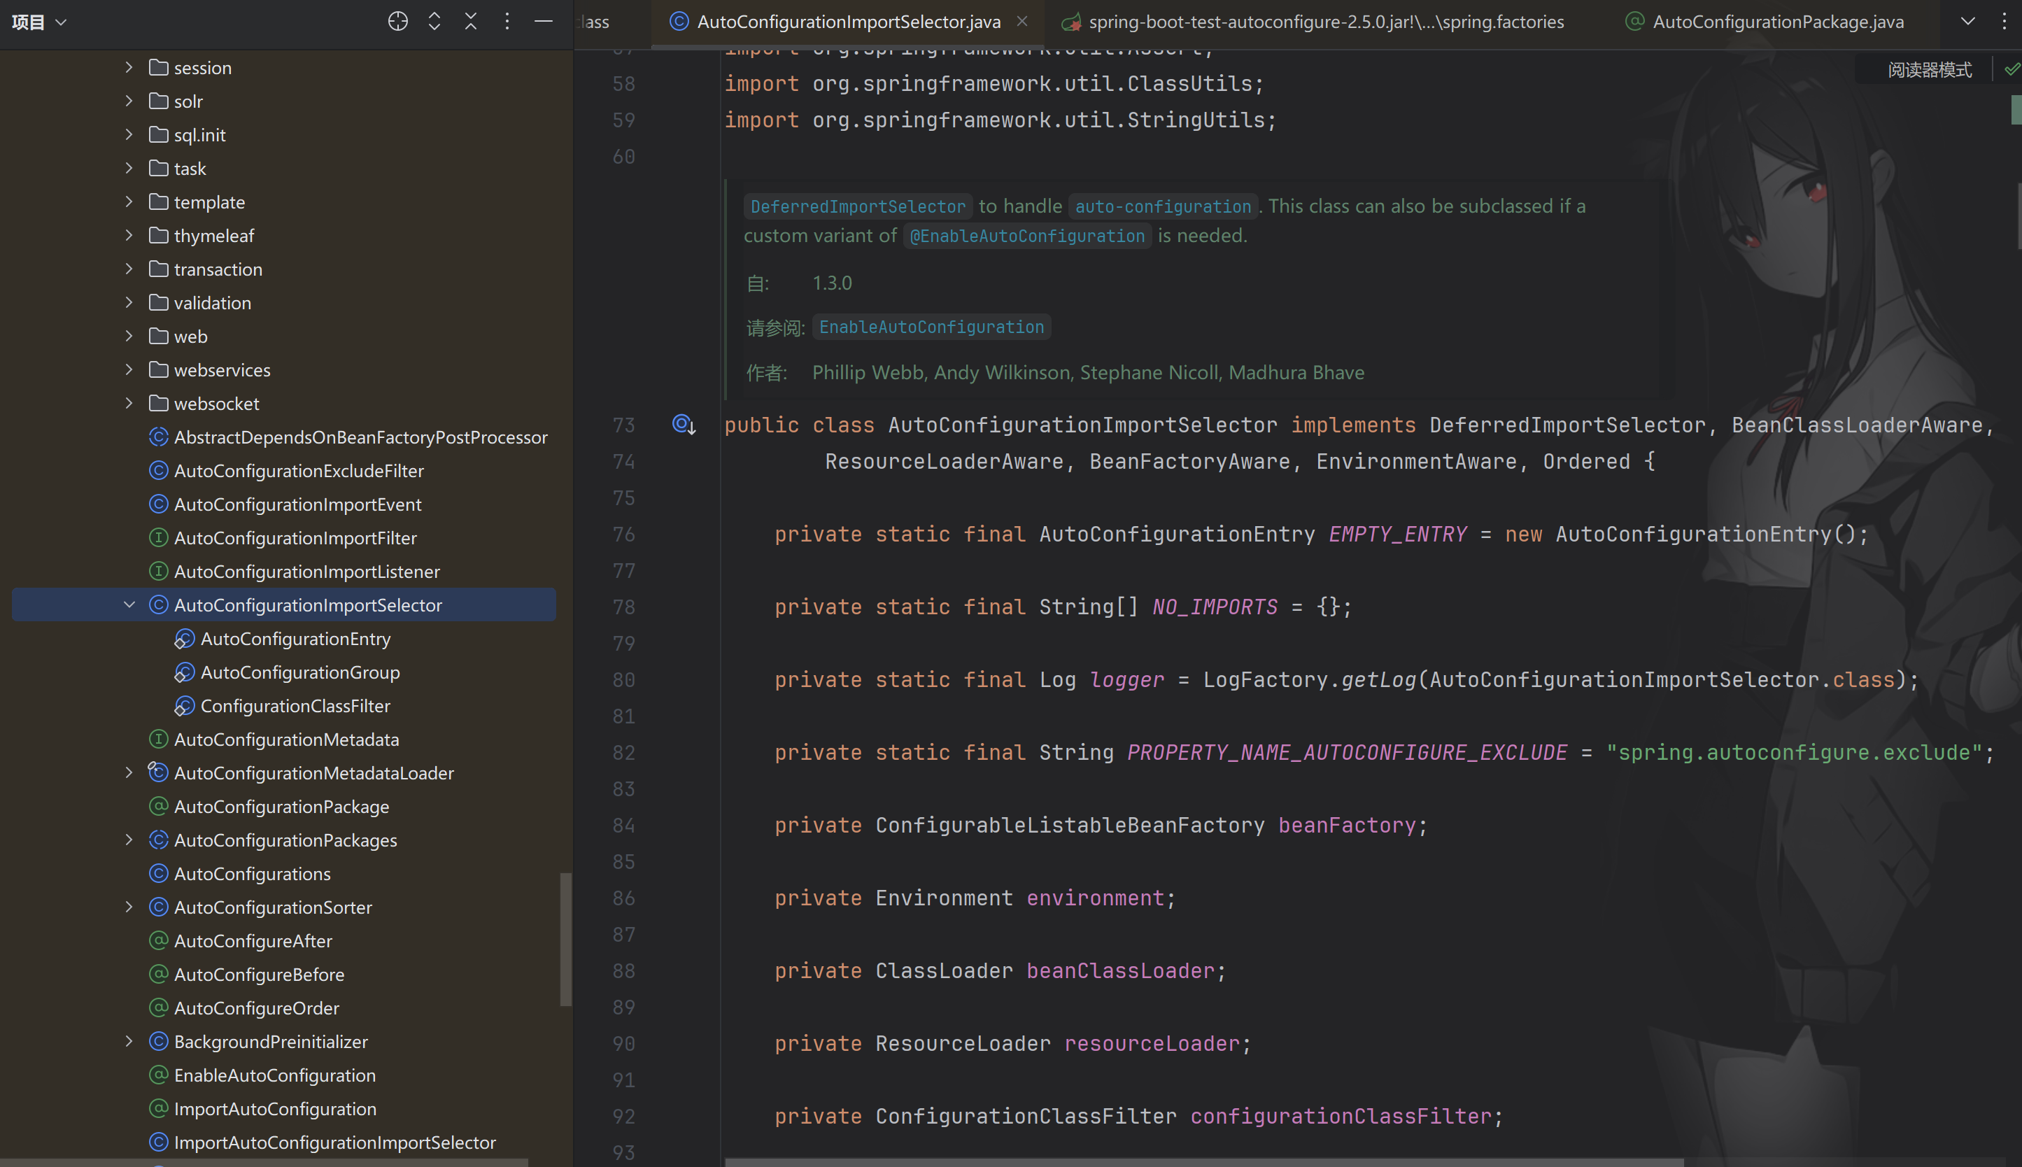Open the EnableAutoConfiguration see-also link
2022x1167 pixels.
[x=931, y=327]
